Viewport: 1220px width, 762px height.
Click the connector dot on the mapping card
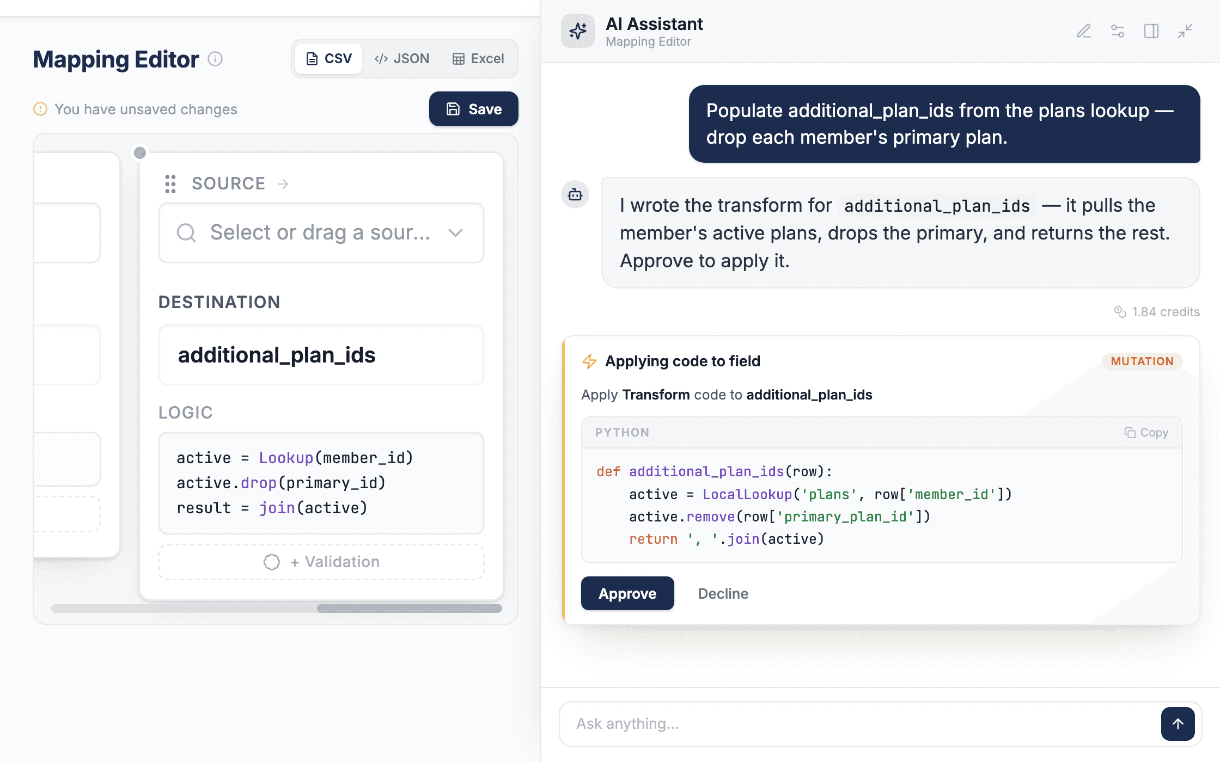coord(140,153)
